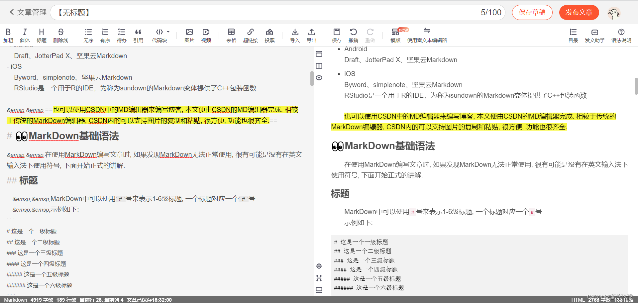
Task: Insert an image with 图片
Action: click(x=189, y=36)
